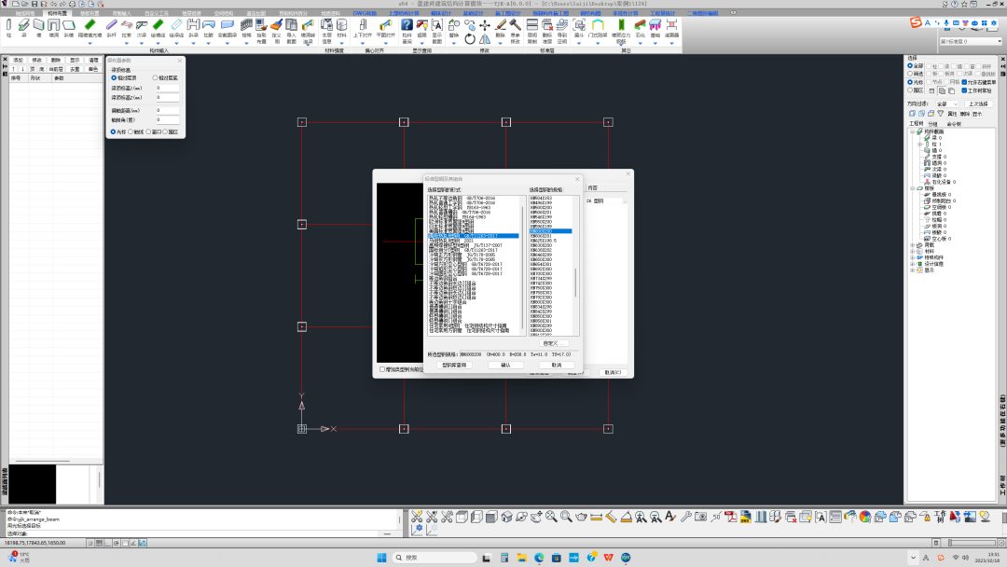Screen dimensions: 1007x567
Task: Click 取消(C) in back dialog
Action: [614, 372]
